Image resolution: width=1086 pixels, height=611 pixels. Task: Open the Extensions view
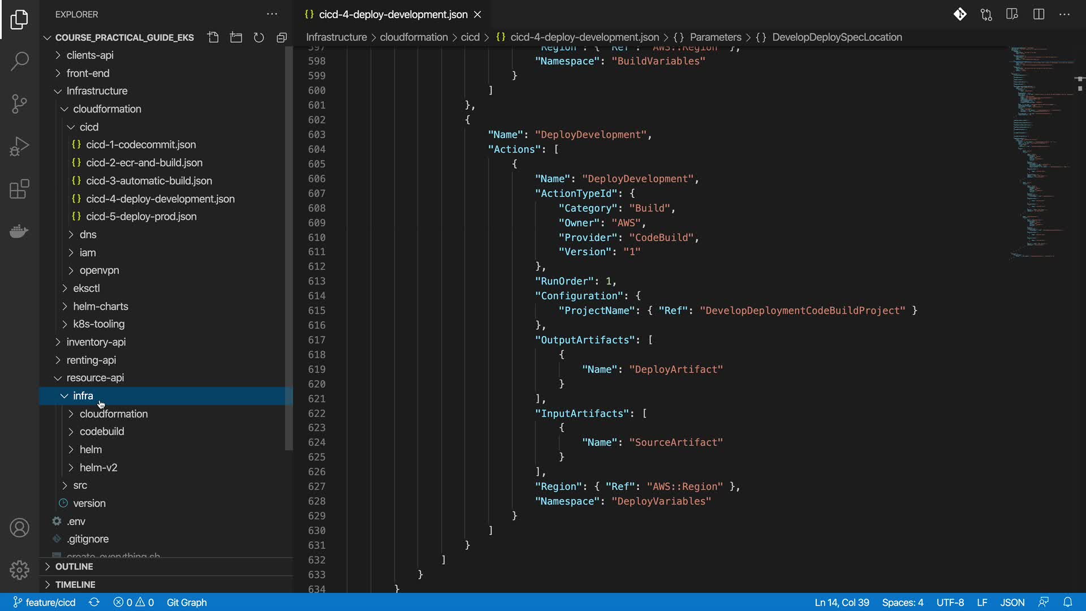click(x=19, y=189)
